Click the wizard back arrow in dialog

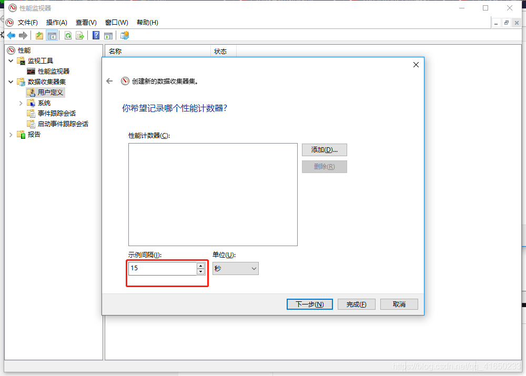tap(109, 81)
